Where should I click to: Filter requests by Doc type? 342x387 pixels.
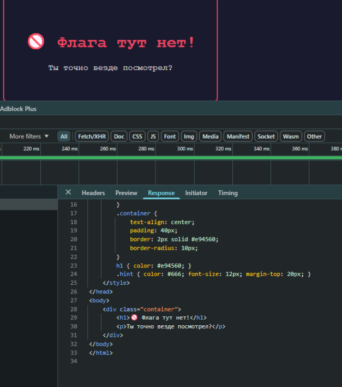pos(119,136)
